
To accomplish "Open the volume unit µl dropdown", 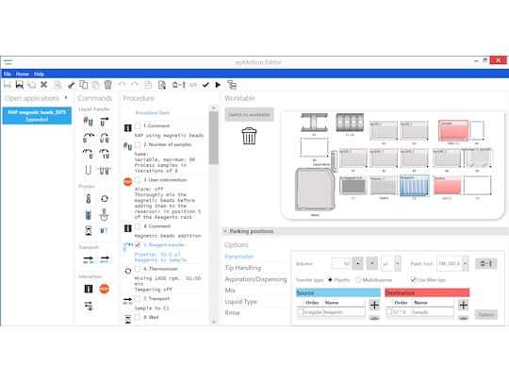I will click(398, 264).
